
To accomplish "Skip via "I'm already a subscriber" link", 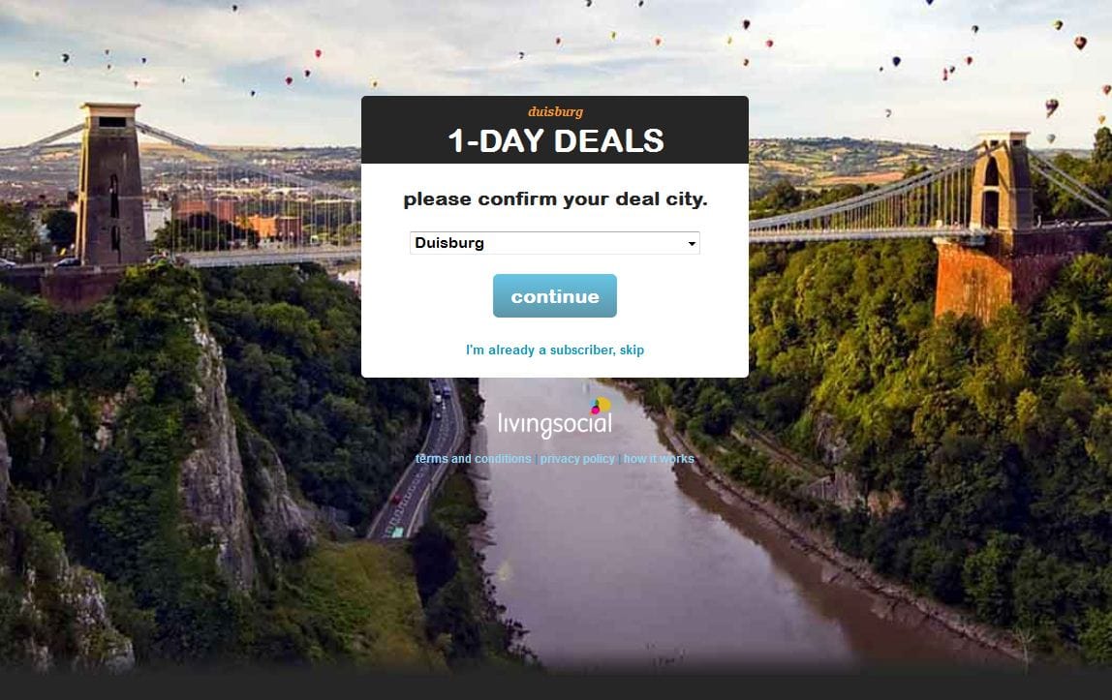I will point(555,350).
